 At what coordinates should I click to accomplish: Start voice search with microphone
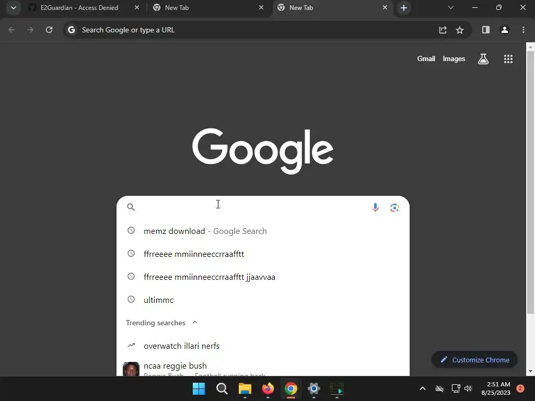pyautogui.click(x=375, y=207)
